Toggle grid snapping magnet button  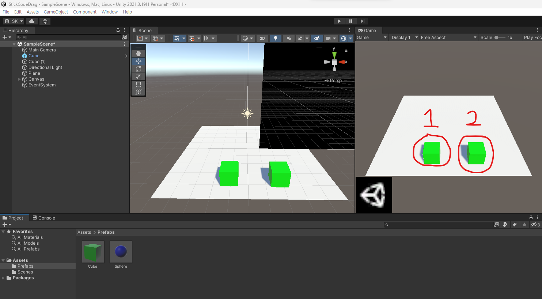[x=192, y=38]
